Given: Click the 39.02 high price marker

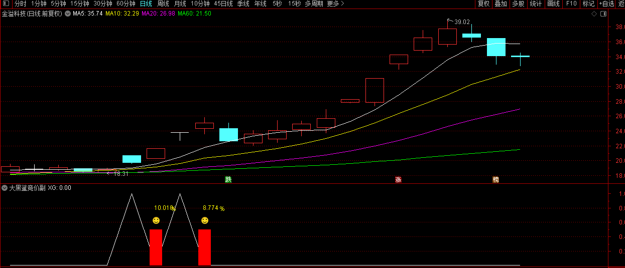Looking at the screenshot, I should pos(462,22).
